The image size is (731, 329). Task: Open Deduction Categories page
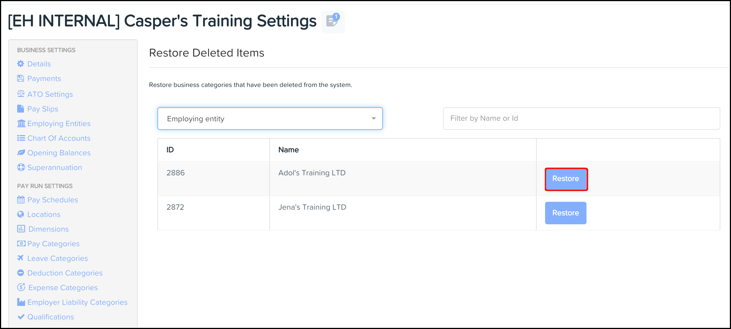coord(65,273)
